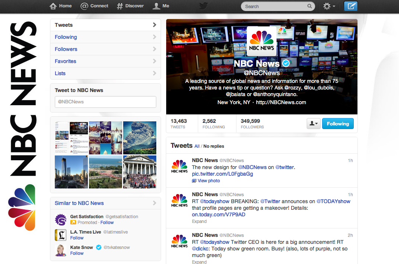Click the 13,463 Tweets count
Screen dimensions: 399x264
click(x=179, y=124)
